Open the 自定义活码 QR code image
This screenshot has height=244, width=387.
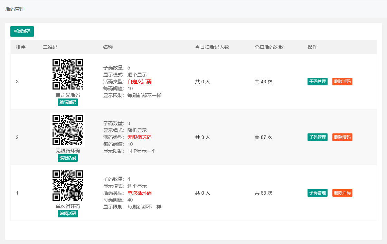pos(68,74)
